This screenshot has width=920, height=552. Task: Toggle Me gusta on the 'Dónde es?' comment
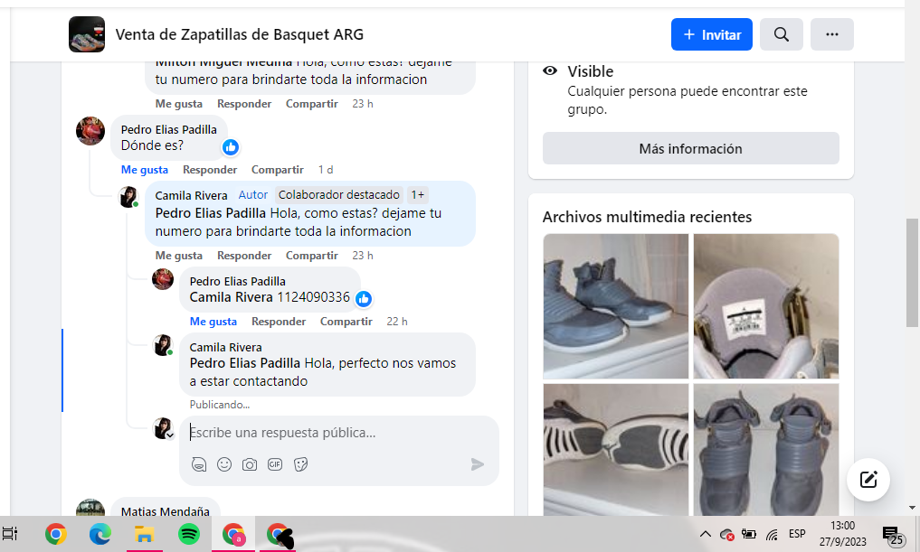(x=145, y=170)
